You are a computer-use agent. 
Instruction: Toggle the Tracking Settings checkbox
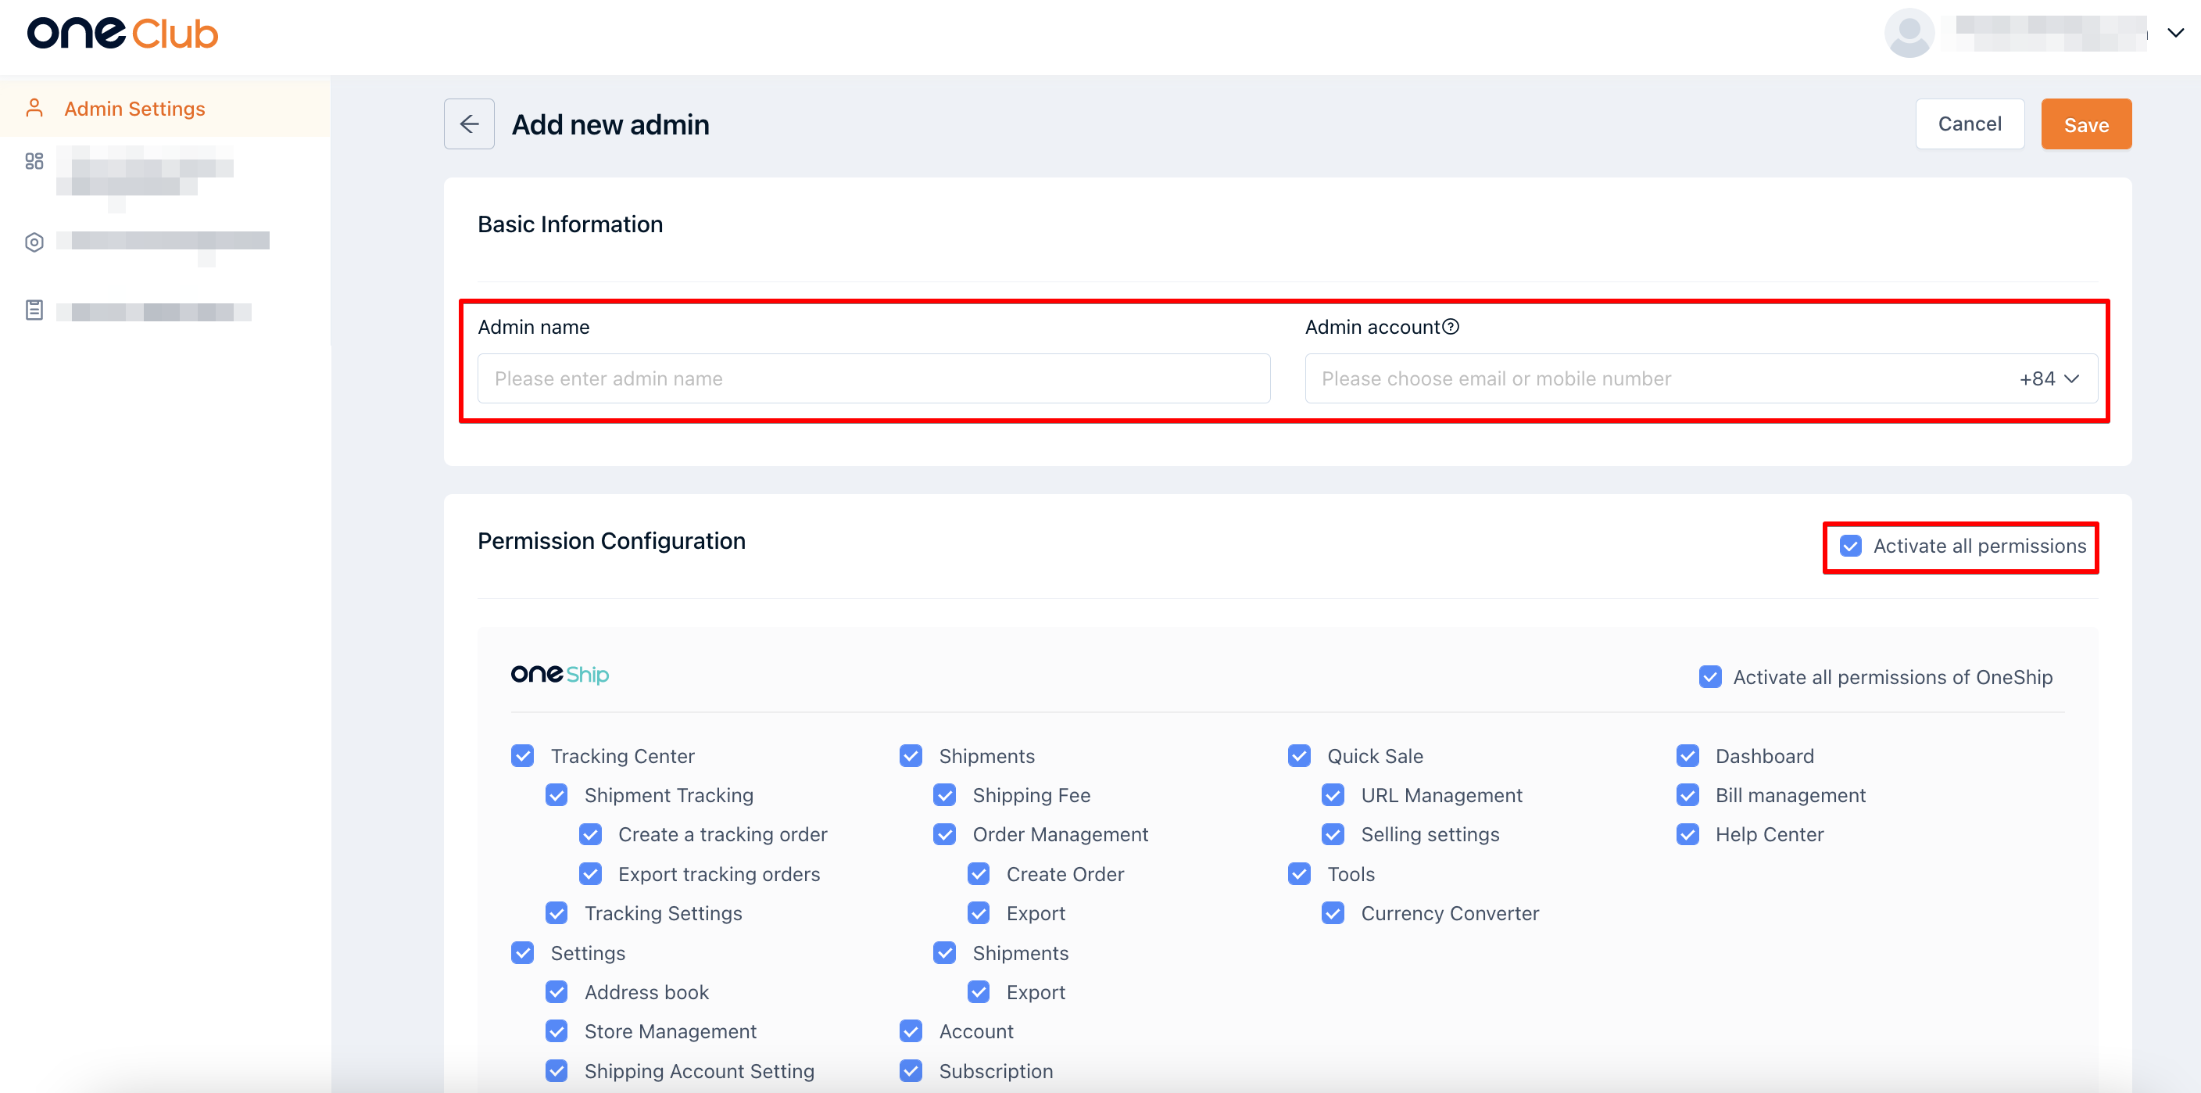point(557,912)
